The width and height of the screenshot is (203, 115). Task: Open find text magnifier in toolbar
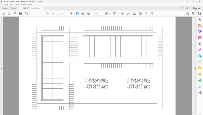coord(27,14)
